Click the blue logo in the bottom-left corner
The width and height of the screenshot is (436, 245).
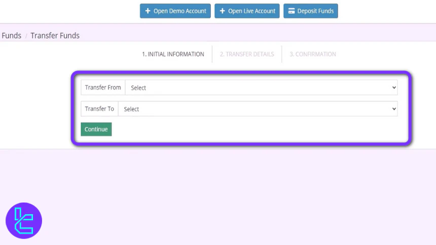[x=23, y=221]
